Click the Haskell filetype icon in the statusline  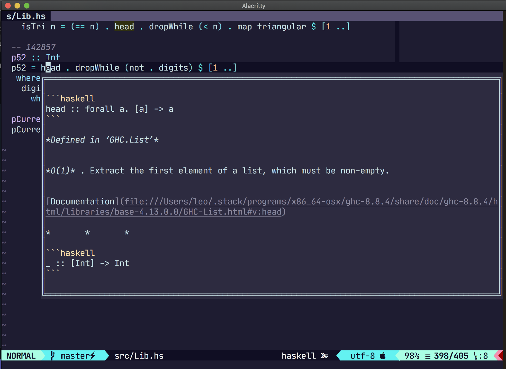point(324,356)
